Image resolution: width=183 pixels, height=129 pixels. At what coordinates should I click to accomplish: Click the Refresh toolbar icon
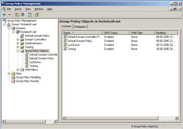click(x=30, y=15)
